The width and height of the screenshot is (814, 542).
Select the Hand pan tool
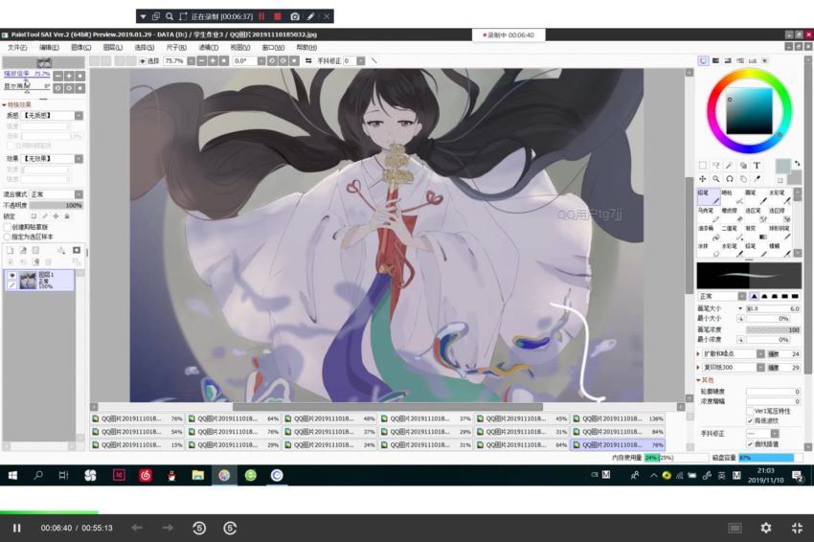[x=743, y=178]
